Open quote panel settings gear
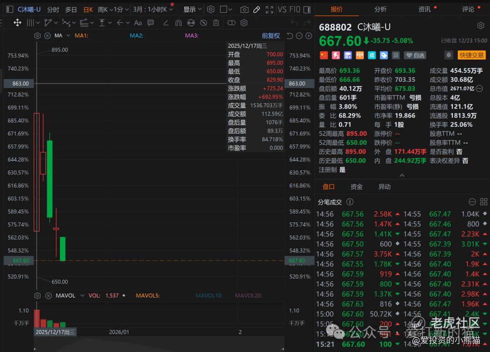Image resolution: width=490 pixels, height=352 pixels. click(480, 25)
